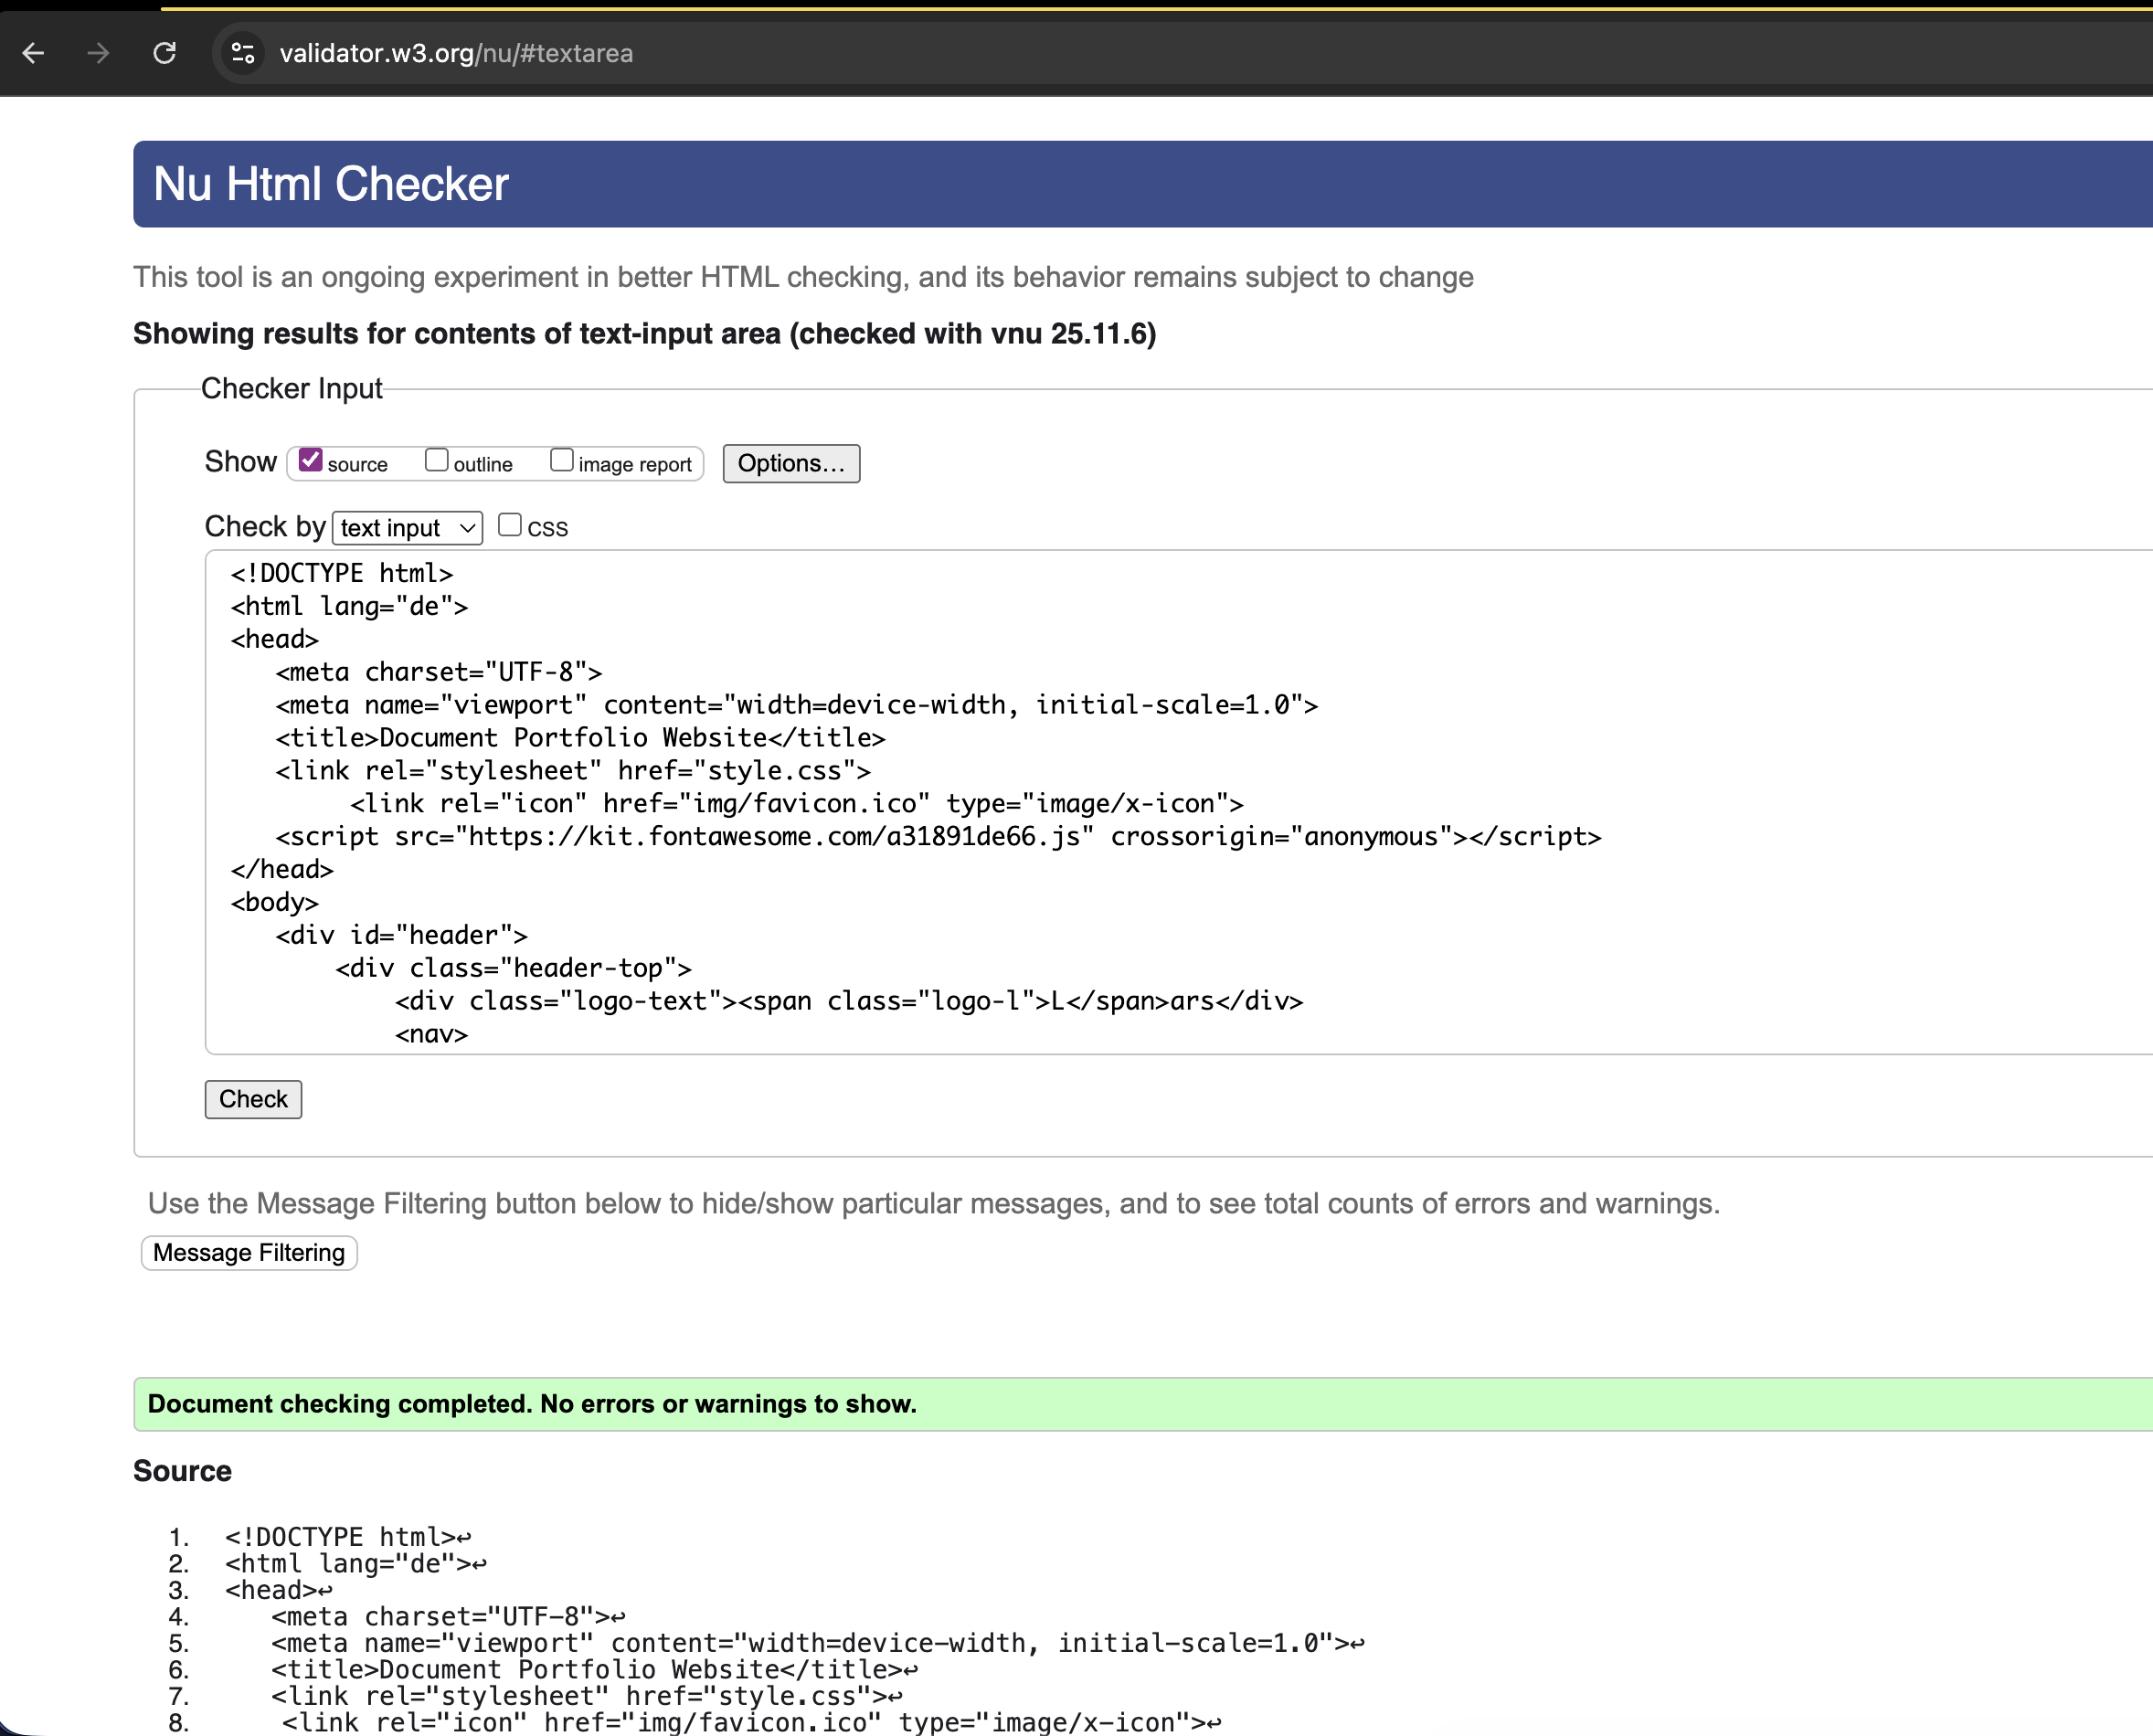
Task: Click the browser forward arrow
Action: pyautogui.click(x=98, y=53)
